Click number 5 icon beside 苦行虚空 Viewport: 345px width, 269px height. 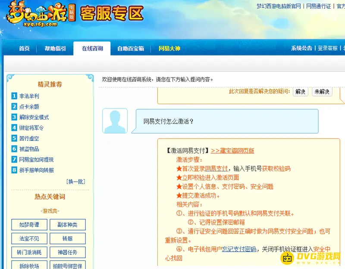14,138
